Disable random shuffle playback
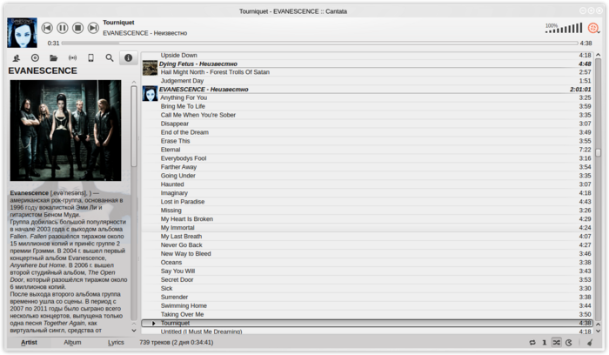The image size is (609, 355). [557, 342]
